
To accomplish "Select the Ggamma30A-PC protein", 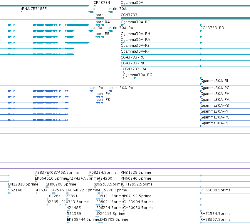I will click(225, 91).
